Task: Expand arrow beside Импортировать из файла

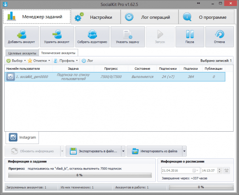Action: tap(184, 151)
